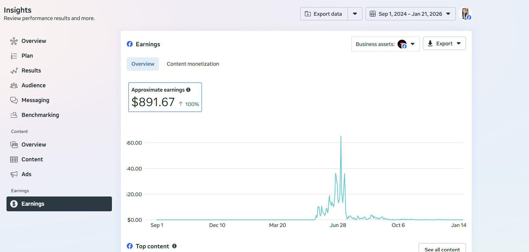Screen dimensions: 529x252
Task: Open the date range picker dropdown
Action: point(410,14)
